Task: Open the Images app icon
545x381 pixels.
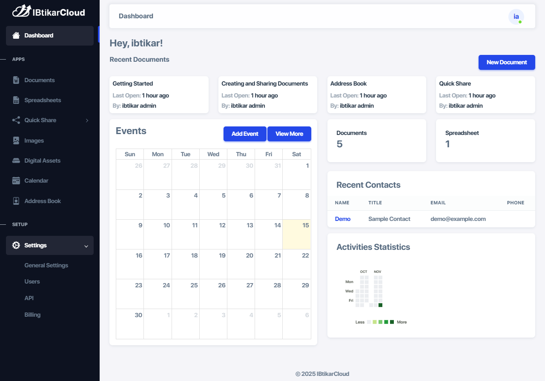Action: tap(16, 140)
